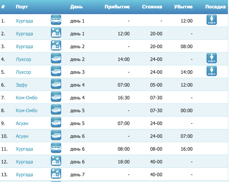Click stay duration 05-00 in Эдфу row

tap(156, 85)
